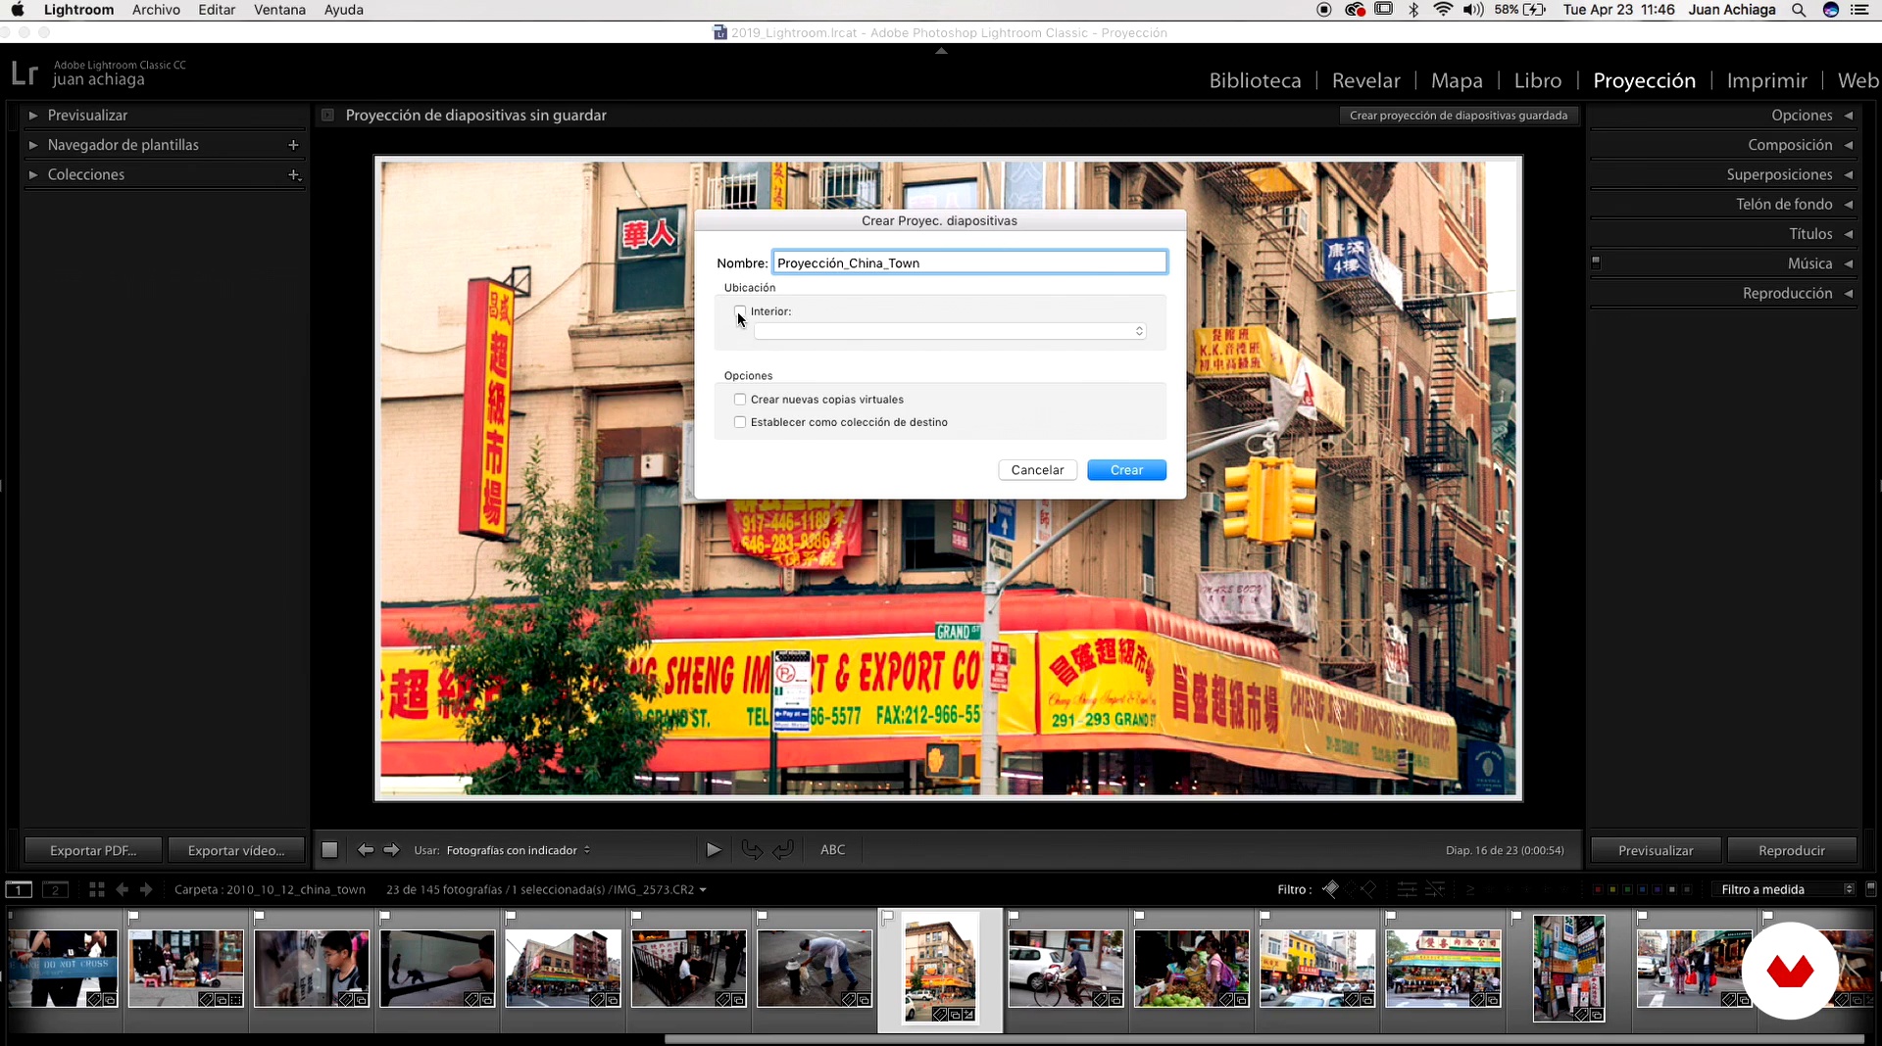Open sound volume menu bar icon

(1473, 10)
